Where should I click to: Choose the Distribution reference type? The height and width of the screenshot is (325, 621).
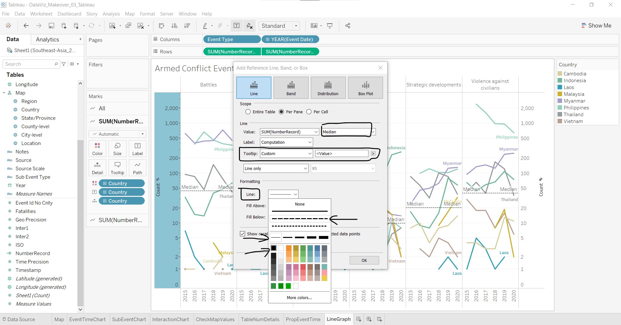(328, 88)
